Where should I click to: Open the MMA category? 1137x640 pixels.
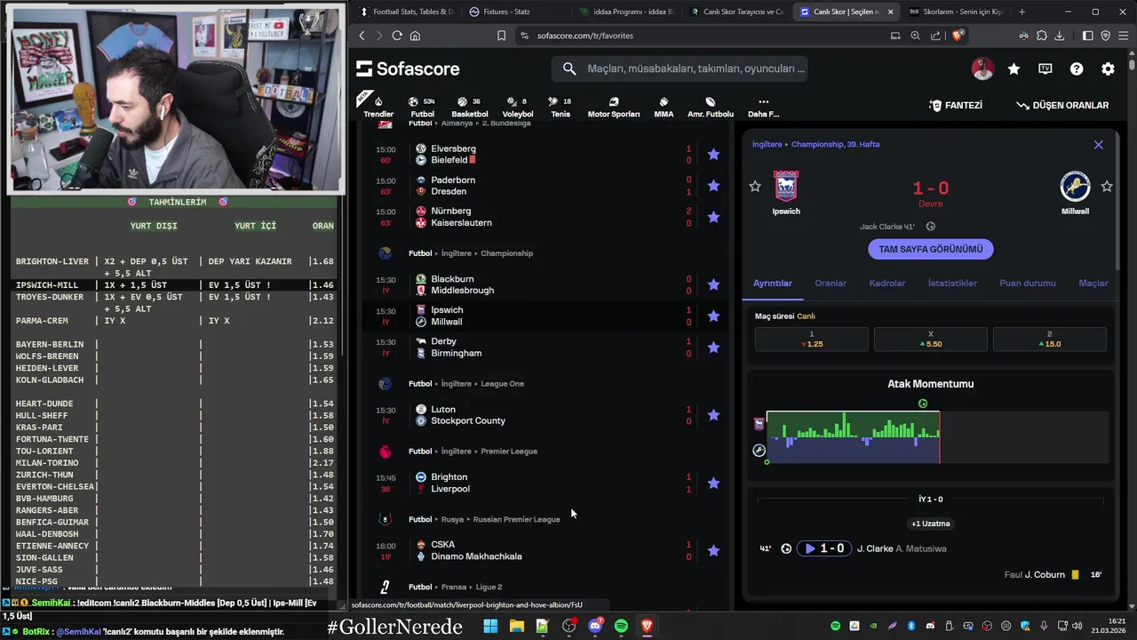(x=664, y=107)
